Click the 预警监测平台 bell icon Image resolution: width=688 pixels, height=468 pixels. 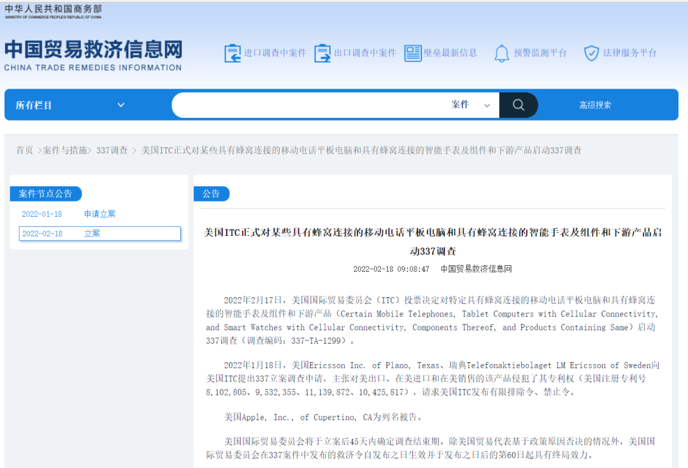502,54
